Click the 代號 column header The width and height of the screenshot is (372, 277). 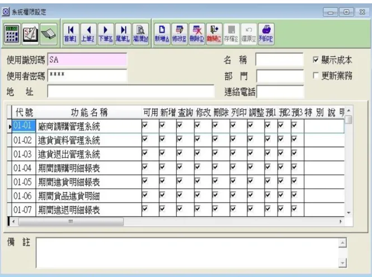pyautogui.click(x=24, y=112)
